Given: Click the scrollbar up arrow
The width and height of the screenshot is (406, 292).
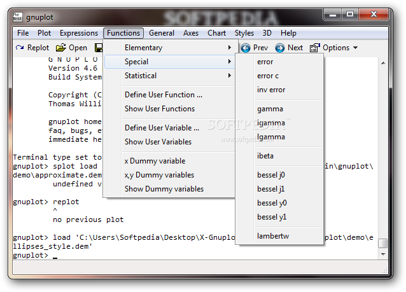Looking at the screenshot, I should (383, 63).
